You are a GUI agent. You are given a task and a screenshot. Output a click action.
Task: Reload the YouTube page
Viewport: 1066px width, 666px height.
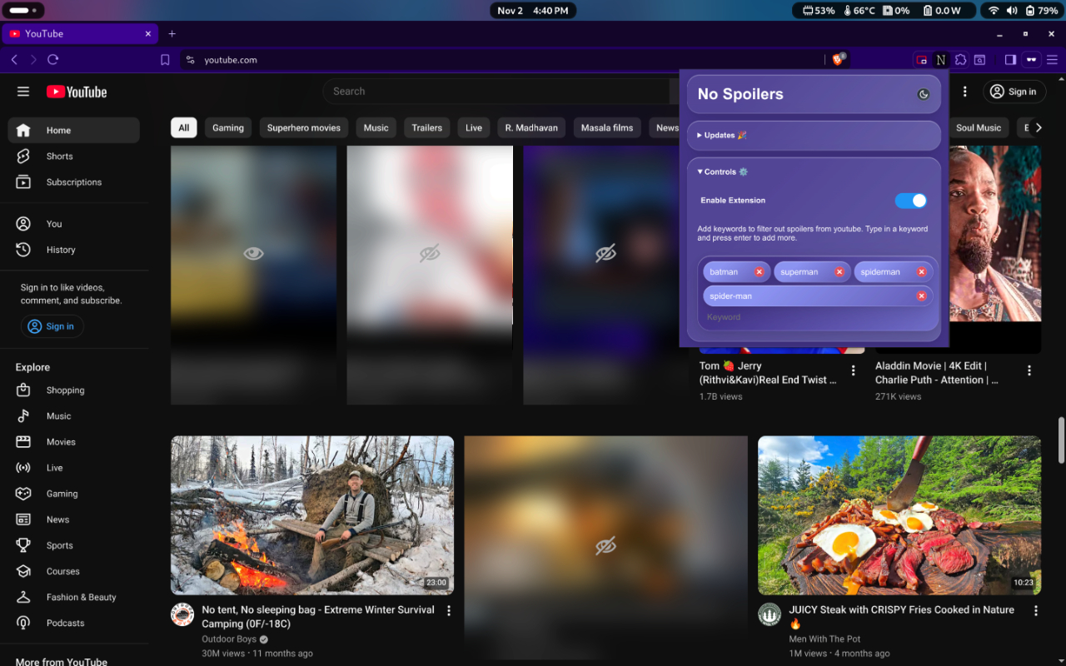click(53, 60)
